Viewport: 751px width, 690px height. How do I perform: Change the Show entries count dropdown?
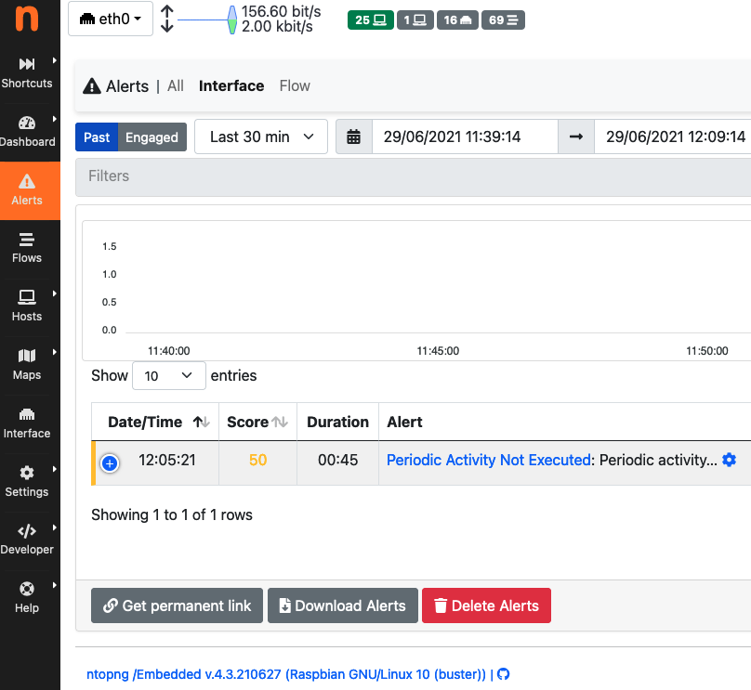168,375
